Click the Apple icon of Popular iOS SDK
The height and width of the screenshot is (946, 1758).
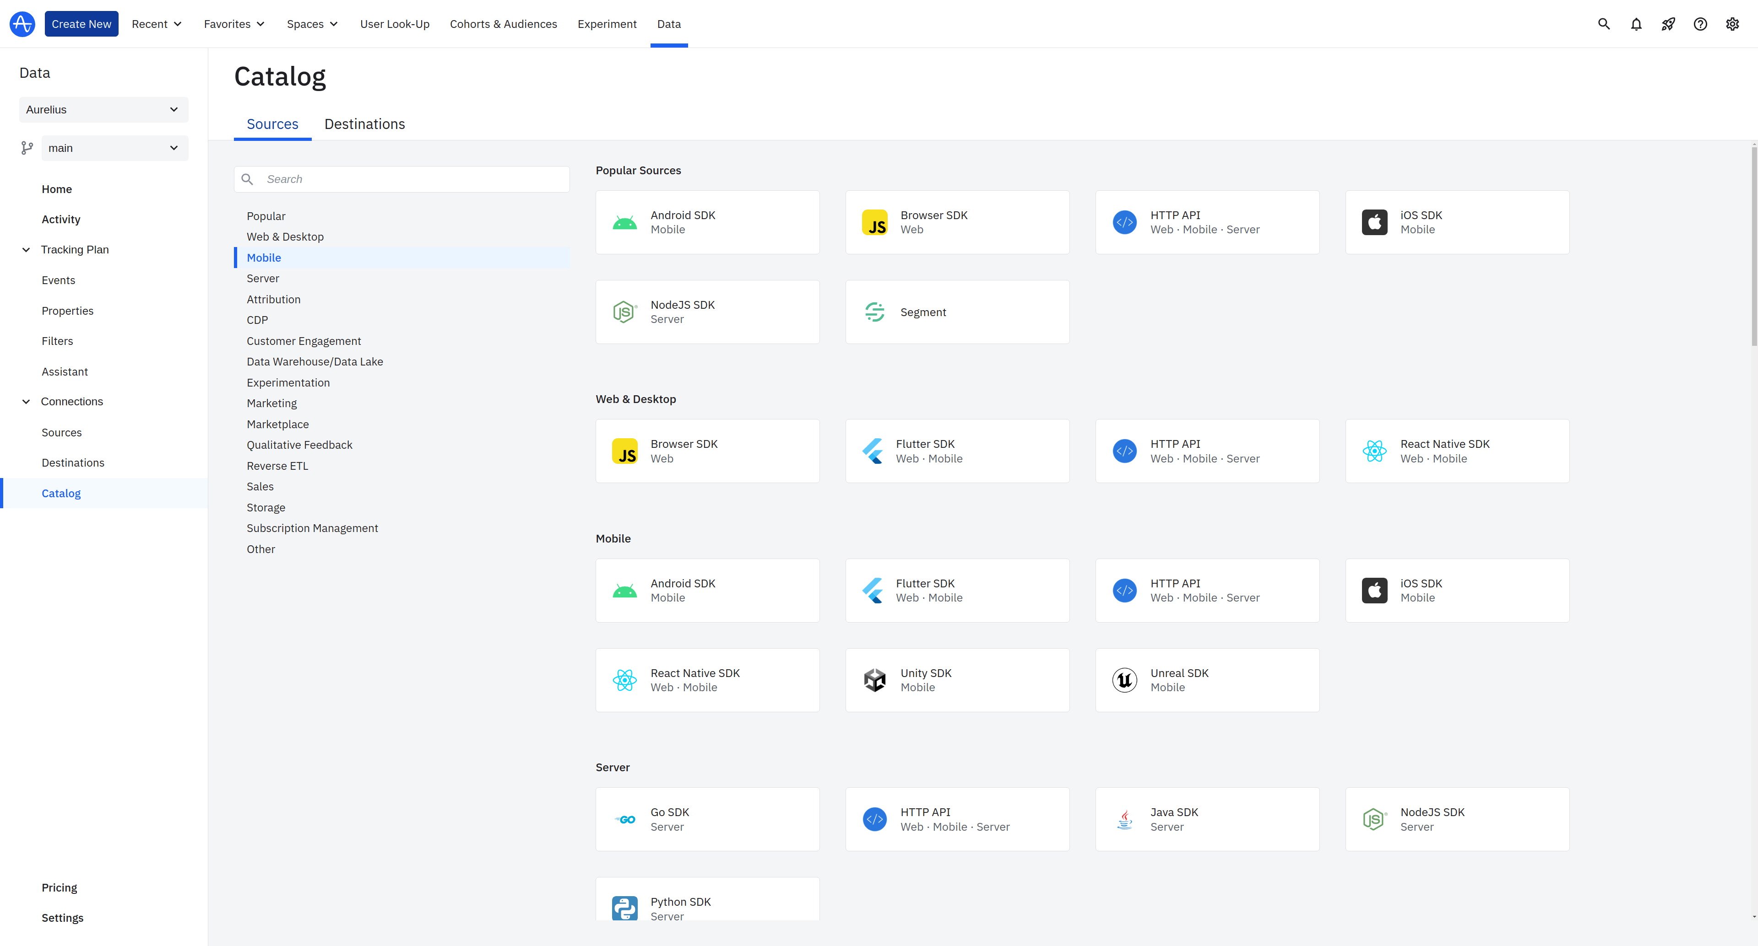pyautogui.click(x=1374, y=222)
